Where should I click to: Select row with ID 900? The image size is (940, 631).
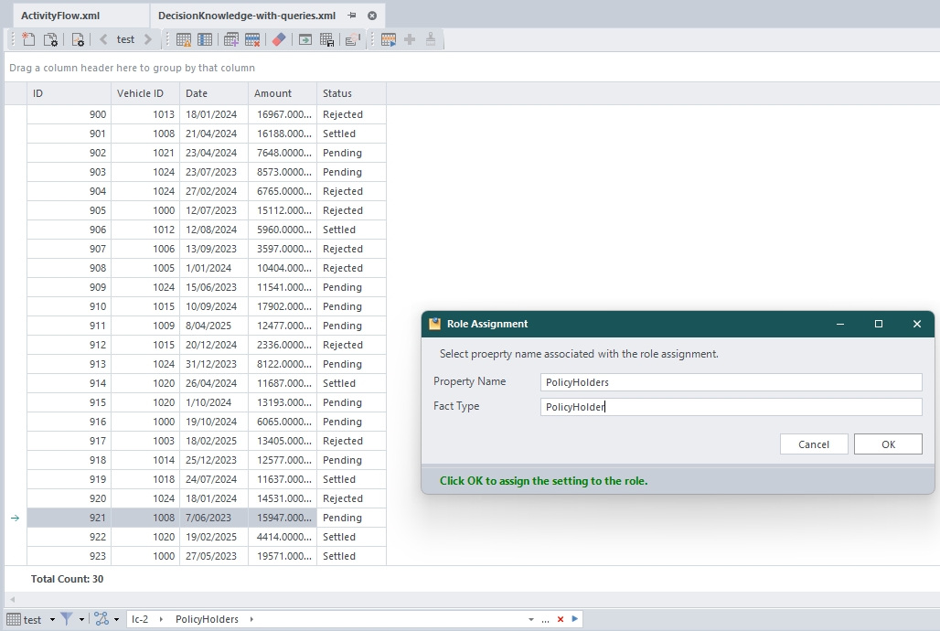[207, 114]
